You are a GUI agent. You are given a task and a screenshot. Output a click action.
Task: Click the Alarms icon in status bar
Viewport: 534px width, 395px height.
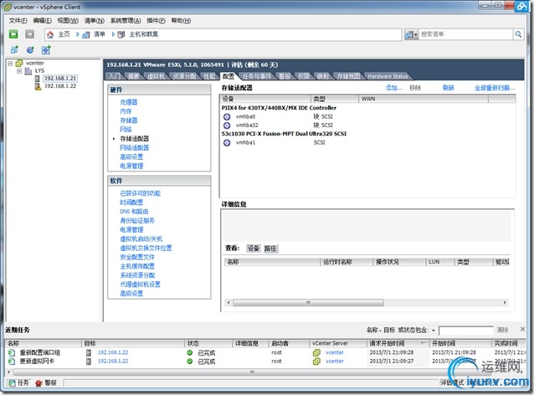[x=39, y=383]
